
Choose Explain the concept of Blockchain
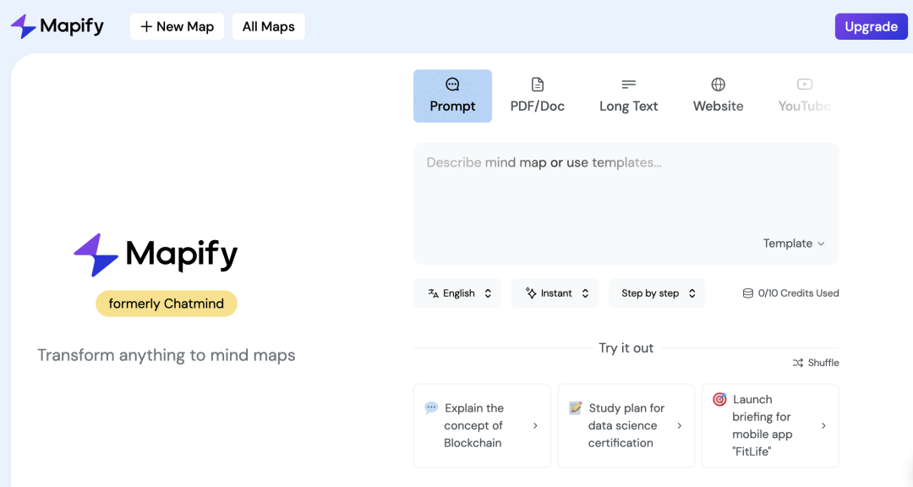point(482,426)
